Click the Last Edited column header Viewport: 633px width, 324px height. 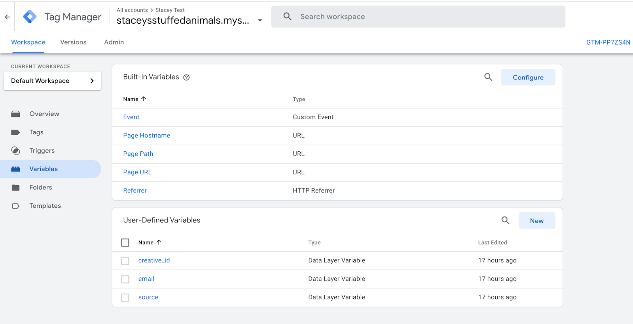point(493,243)
